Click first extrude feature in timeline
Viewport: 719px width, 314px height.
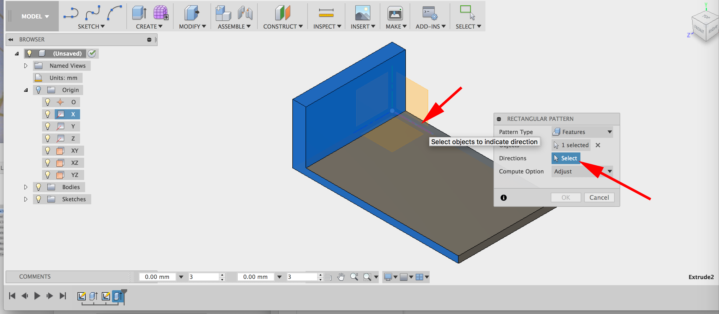(93, 296)
